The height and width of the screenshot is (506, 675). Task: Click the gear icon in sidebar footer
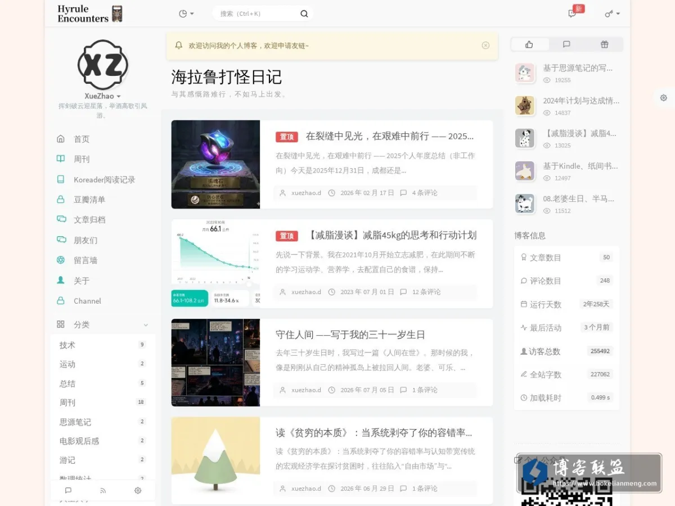(x=138, y=490)
